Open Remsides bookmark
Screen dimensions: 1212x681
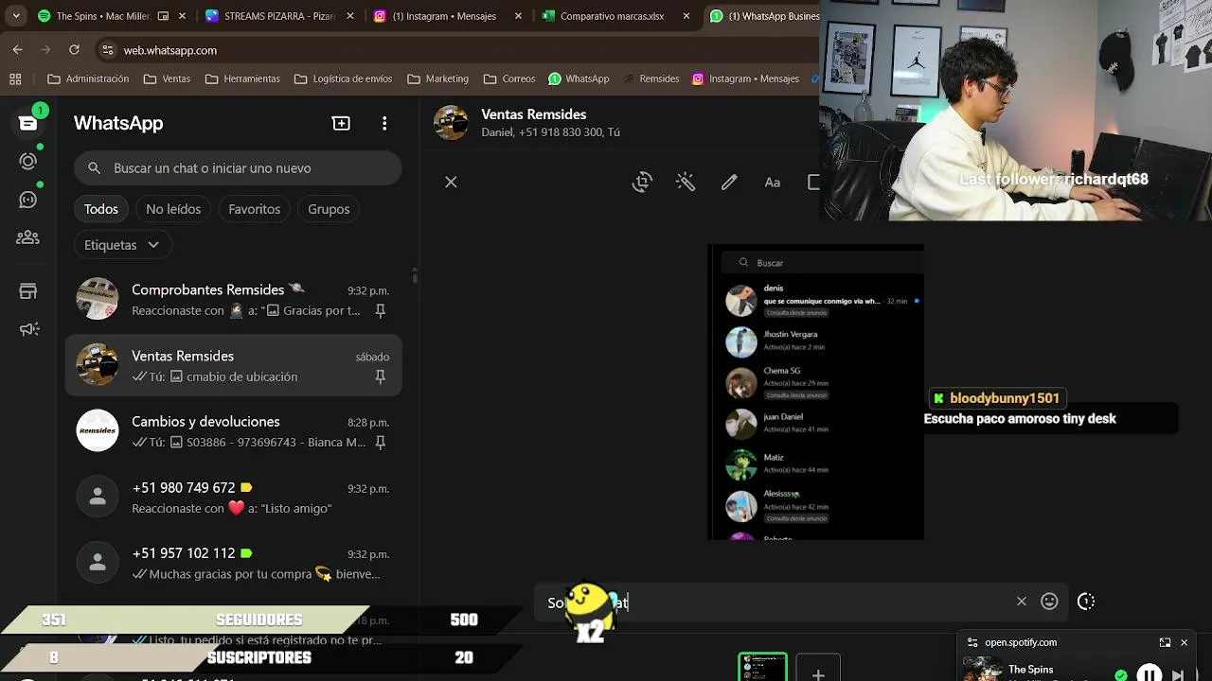[x=651, y=79]
